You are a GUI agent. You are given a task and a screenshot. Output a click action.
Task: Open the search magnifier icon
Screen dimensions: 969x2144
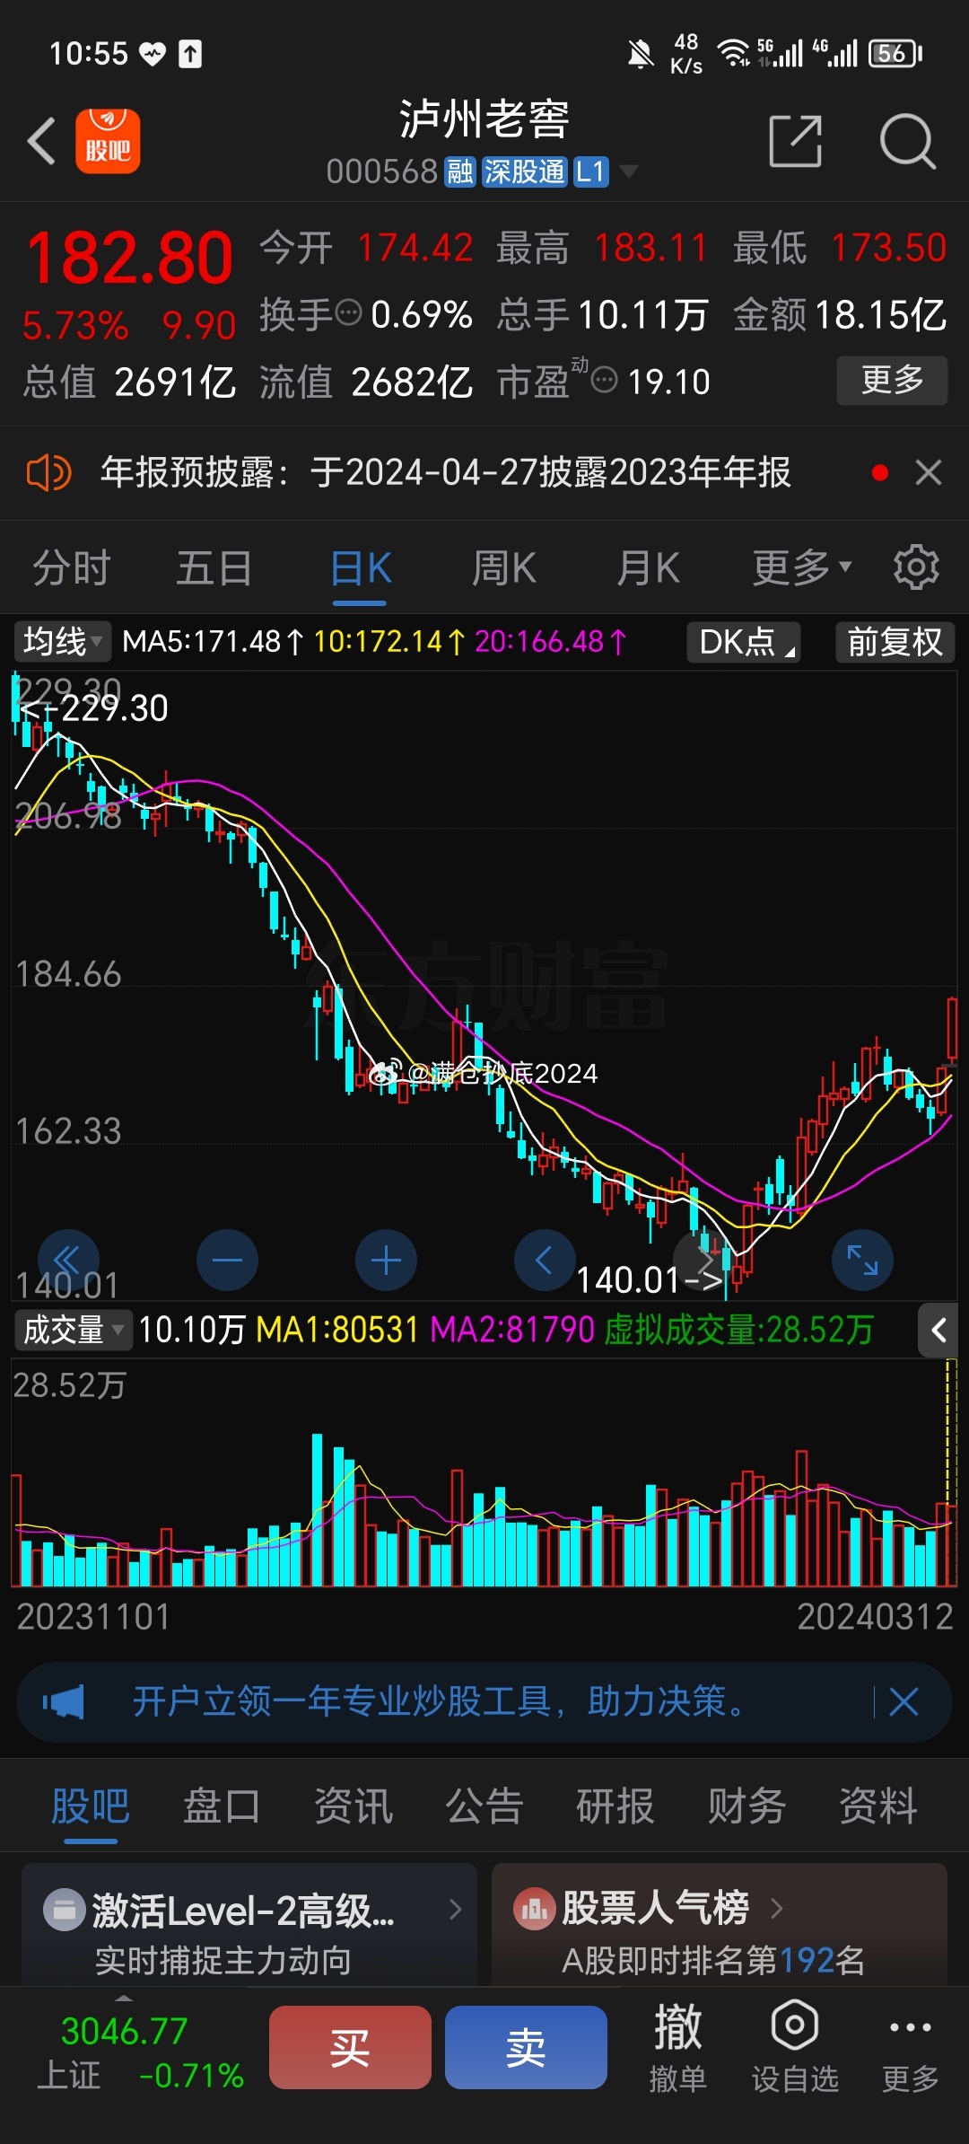[907, 141]
